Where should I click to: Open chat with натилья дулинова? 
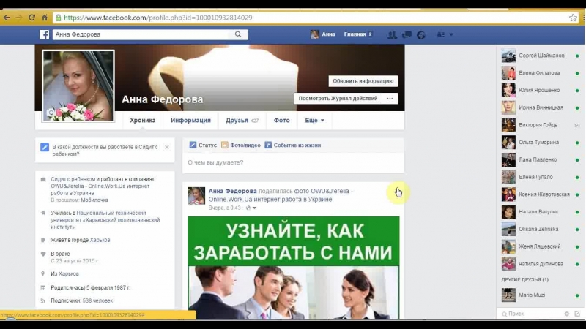pos(541,264)
